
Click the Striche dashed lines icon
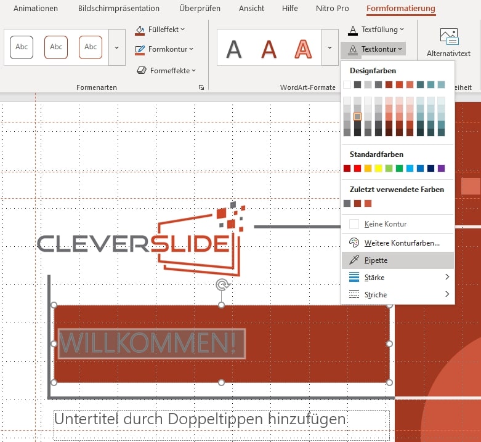[354, 295]
